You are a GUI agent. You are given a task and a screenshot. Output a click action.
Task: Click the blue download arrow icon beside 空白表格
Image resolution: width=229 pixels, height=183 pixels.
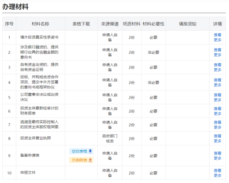90,151
